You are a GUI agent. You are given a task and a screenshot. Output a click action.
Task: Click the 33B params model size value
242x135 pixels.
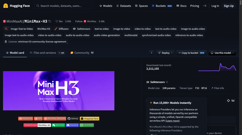click(x=169, y=88)
